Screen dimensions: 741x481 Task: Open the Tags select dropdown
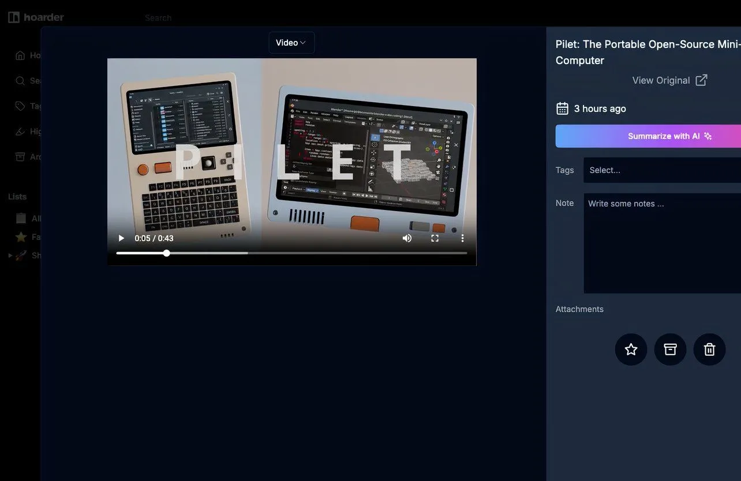[x=662, y=170]
